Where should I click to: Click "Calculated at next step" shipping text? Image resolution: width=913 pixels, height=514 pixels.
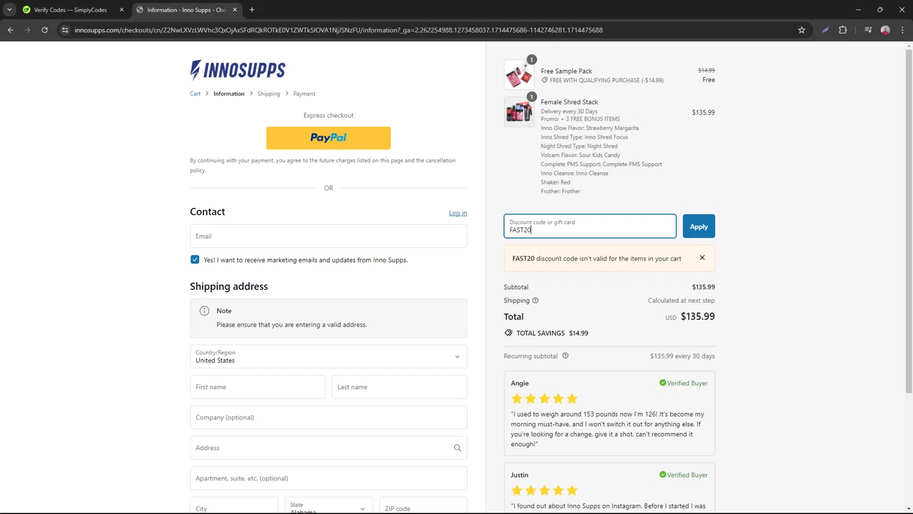[x=681, y=300]
